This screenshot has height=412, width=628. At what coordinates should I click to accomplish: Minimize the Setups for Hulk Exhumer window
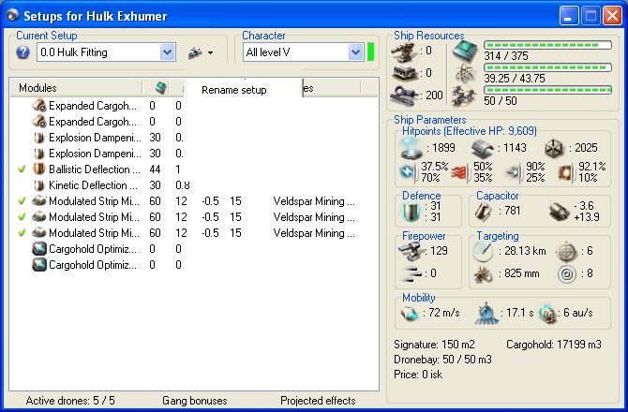coord(569,16)
